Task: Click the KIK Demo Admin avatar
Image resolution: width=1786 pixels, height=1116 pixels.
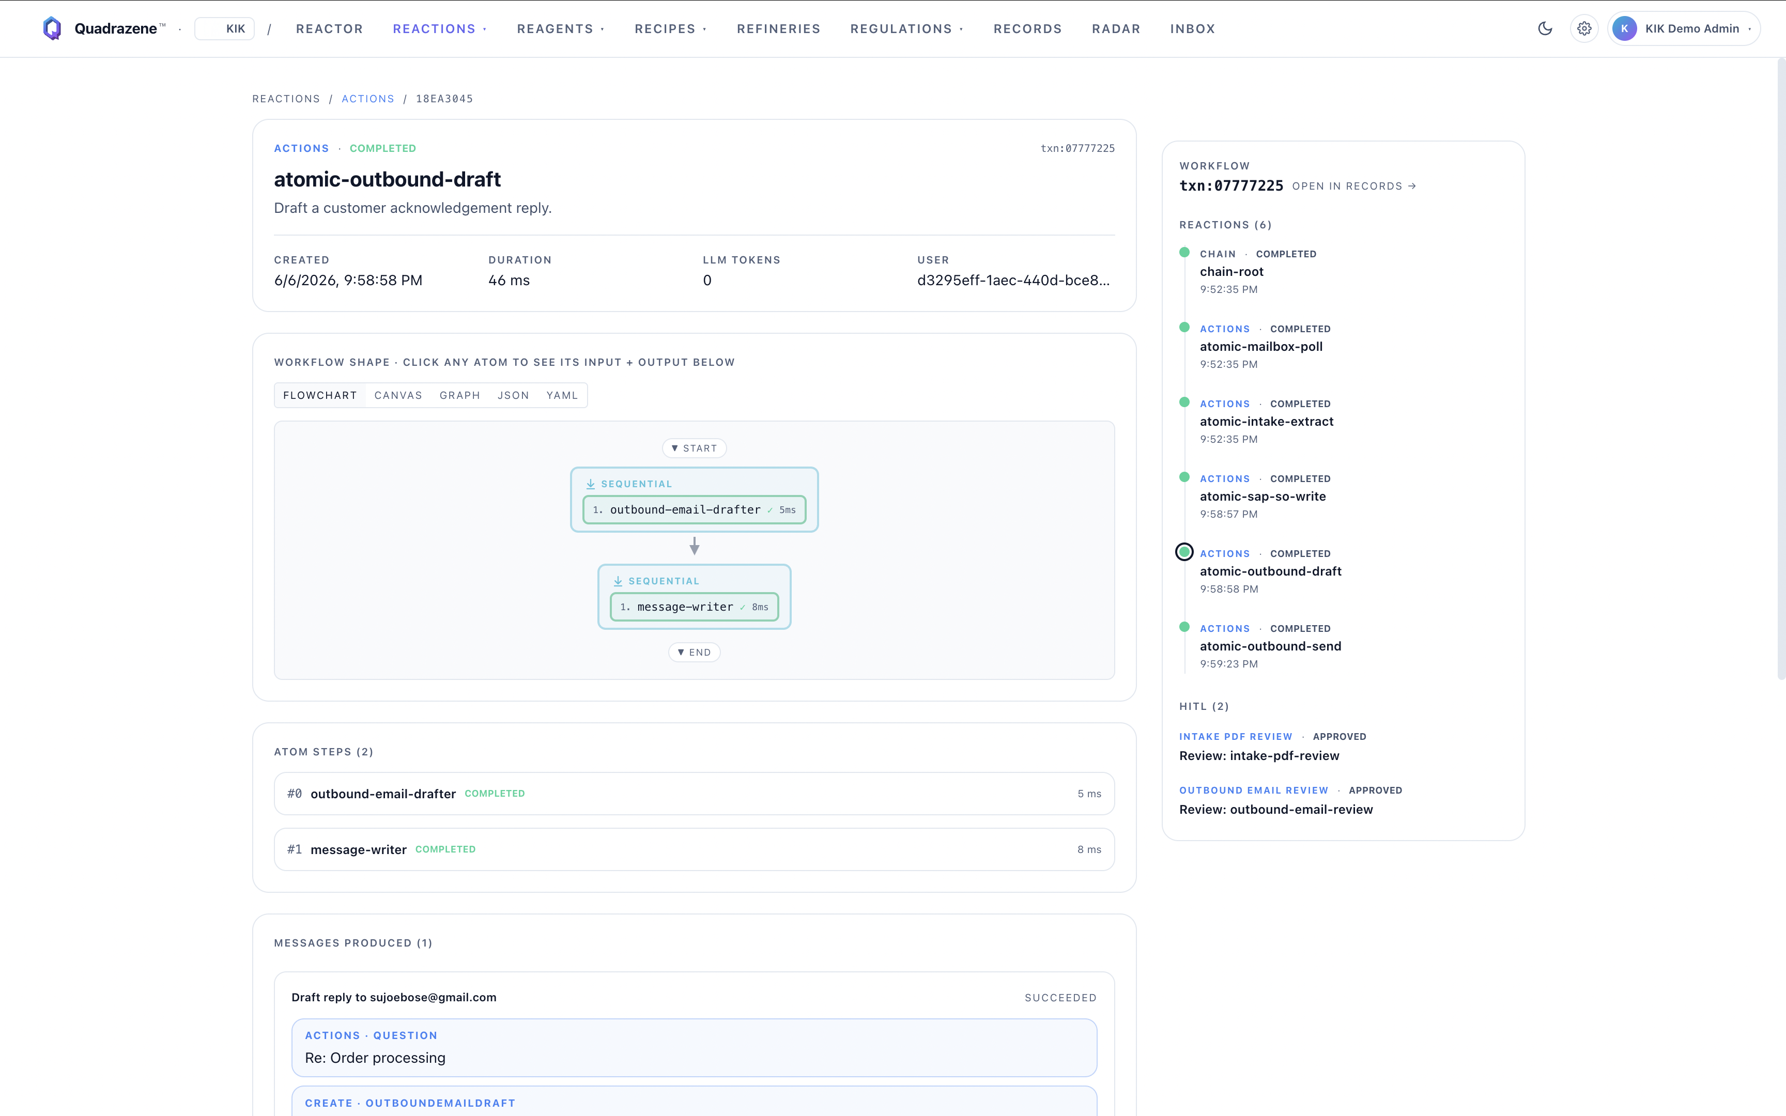Action: [1624, 29]
